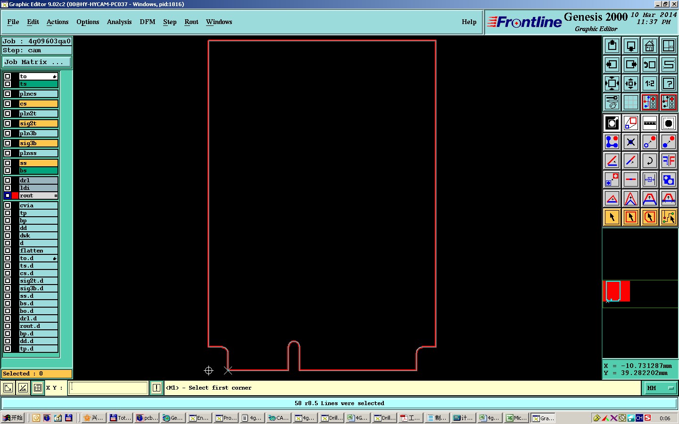This screenshot has width=679, height=424.
Task: Click the grid display icon
Action: point(631,102)
